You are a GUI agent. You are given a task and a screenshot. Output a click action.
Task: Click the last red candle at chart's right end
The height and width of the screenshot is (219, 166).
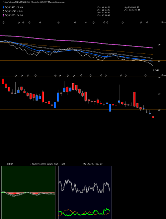(153, 117)
